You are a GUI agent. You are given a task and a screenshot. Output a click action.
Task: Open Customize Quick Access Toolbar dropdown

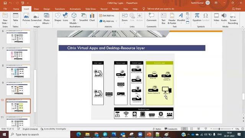pyautogui.click(x=28, y=3)
